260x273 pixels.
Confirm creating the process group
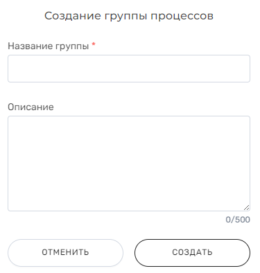192,253
